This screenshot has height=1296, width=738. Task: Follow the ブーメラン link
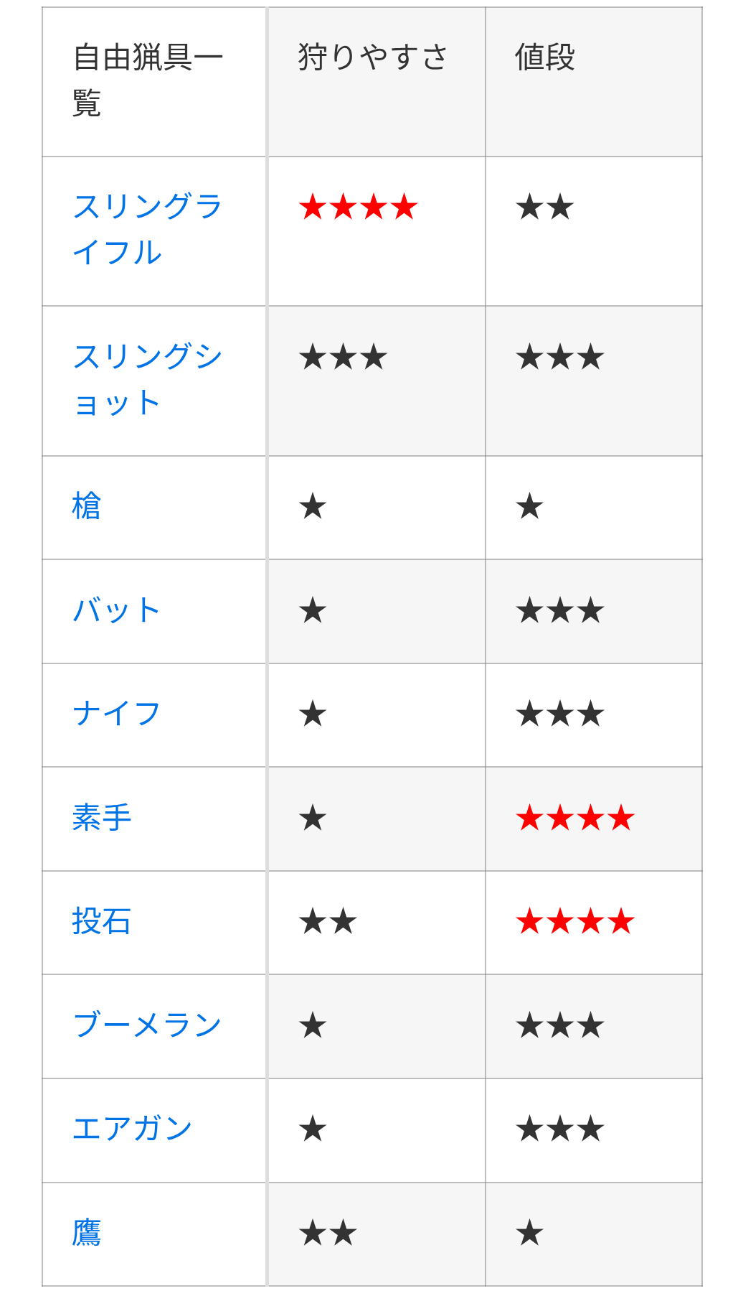tap(147, 1025)
